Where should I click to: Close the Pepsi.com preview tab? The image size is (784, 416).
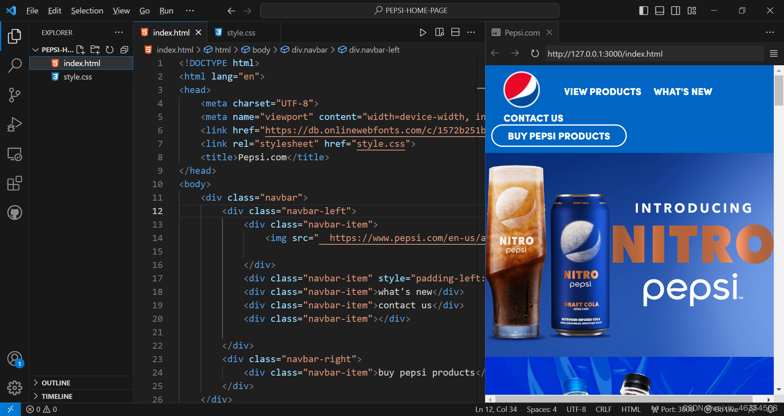tap(550, 32)
